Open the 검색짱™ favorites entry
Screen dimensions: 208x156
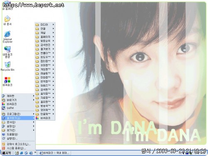click(x=45, y=89)
